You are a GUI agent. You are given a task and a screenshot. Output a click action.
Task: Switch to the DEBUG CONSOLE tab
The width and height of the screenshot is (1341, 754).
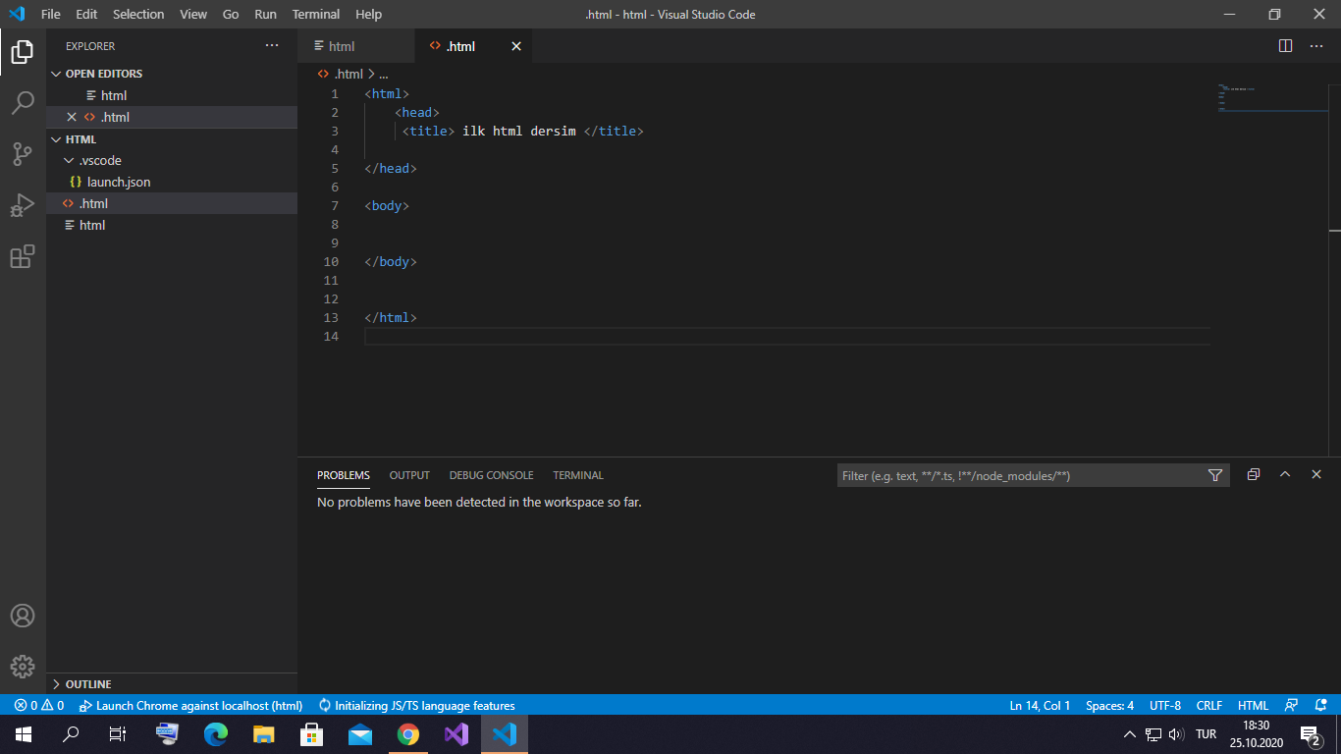point(491,475)
